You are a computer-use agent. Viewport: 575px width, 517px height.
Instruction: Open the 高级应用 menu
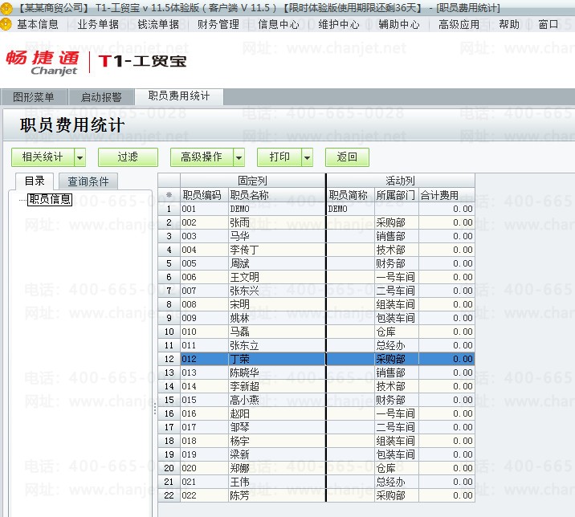point(459,25)
